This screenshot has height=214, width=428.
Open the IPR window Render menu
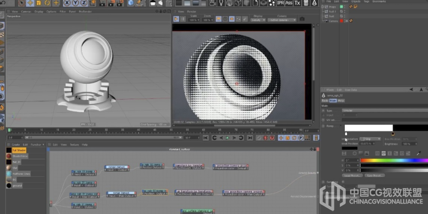[x=192, y=11]
